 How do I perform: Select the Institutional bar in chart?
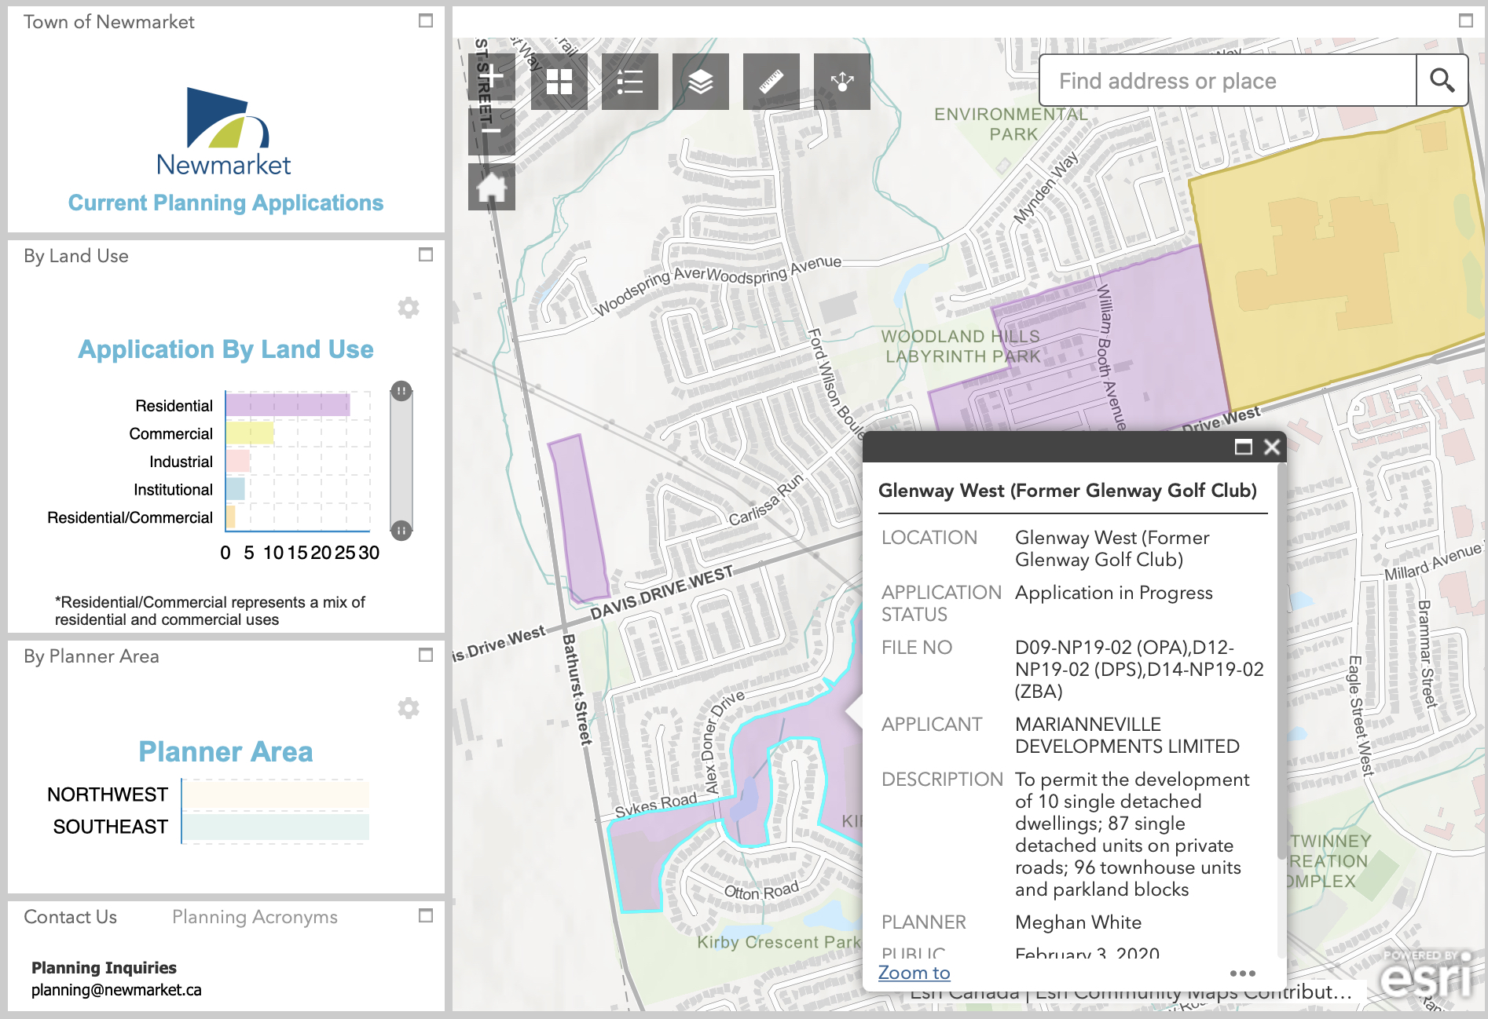click(236, 489)
